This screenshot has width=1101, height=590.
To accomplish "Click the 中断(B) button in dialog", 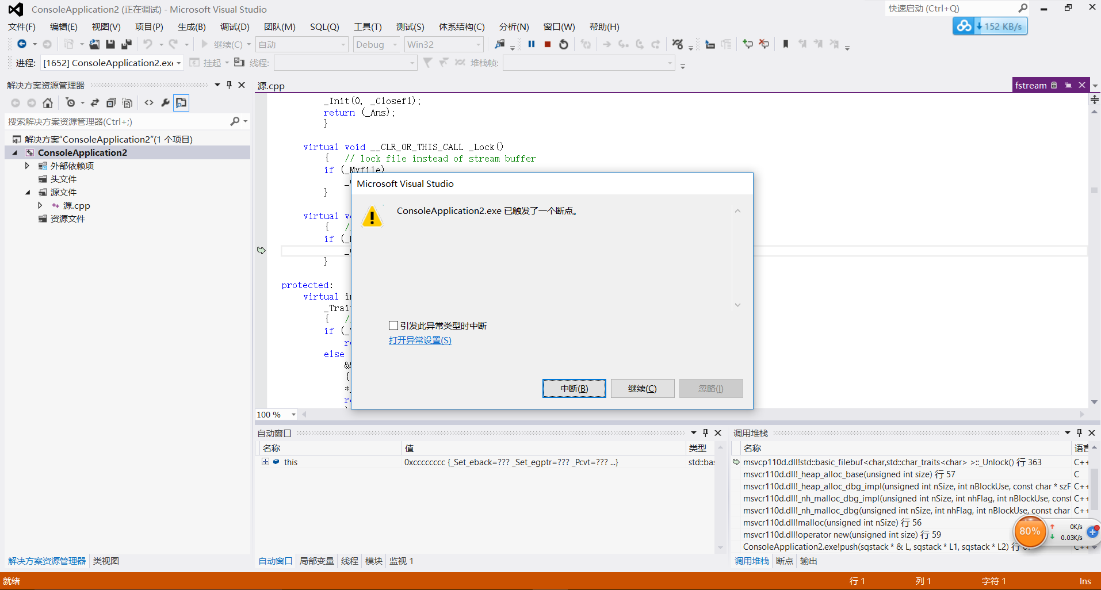I will [x=574, y=389].
